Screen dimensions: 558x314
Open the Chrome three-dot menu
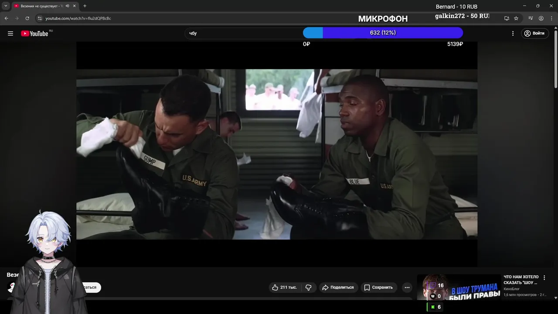pos(551,18)
